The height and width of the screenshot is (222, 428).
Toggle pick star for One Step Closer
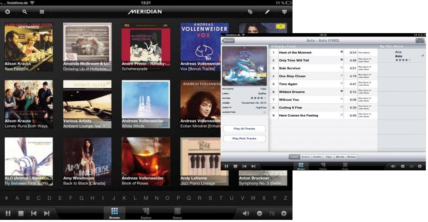tap(341, 76)
